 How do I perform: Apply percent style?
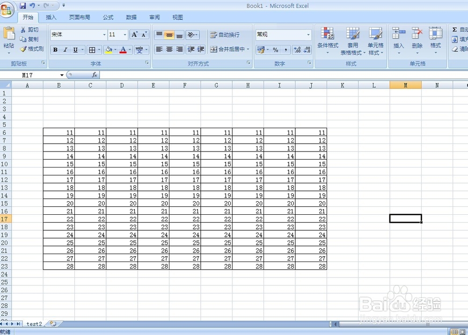(276, 50)
